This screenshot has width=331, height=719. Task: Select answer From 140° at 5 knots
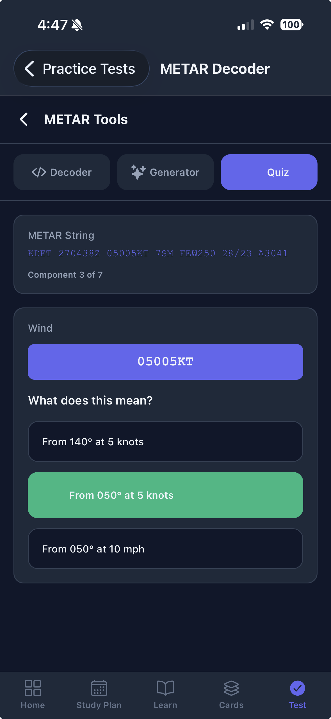coord(165,442)
